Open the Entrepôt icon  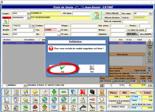tap(16, 108)
